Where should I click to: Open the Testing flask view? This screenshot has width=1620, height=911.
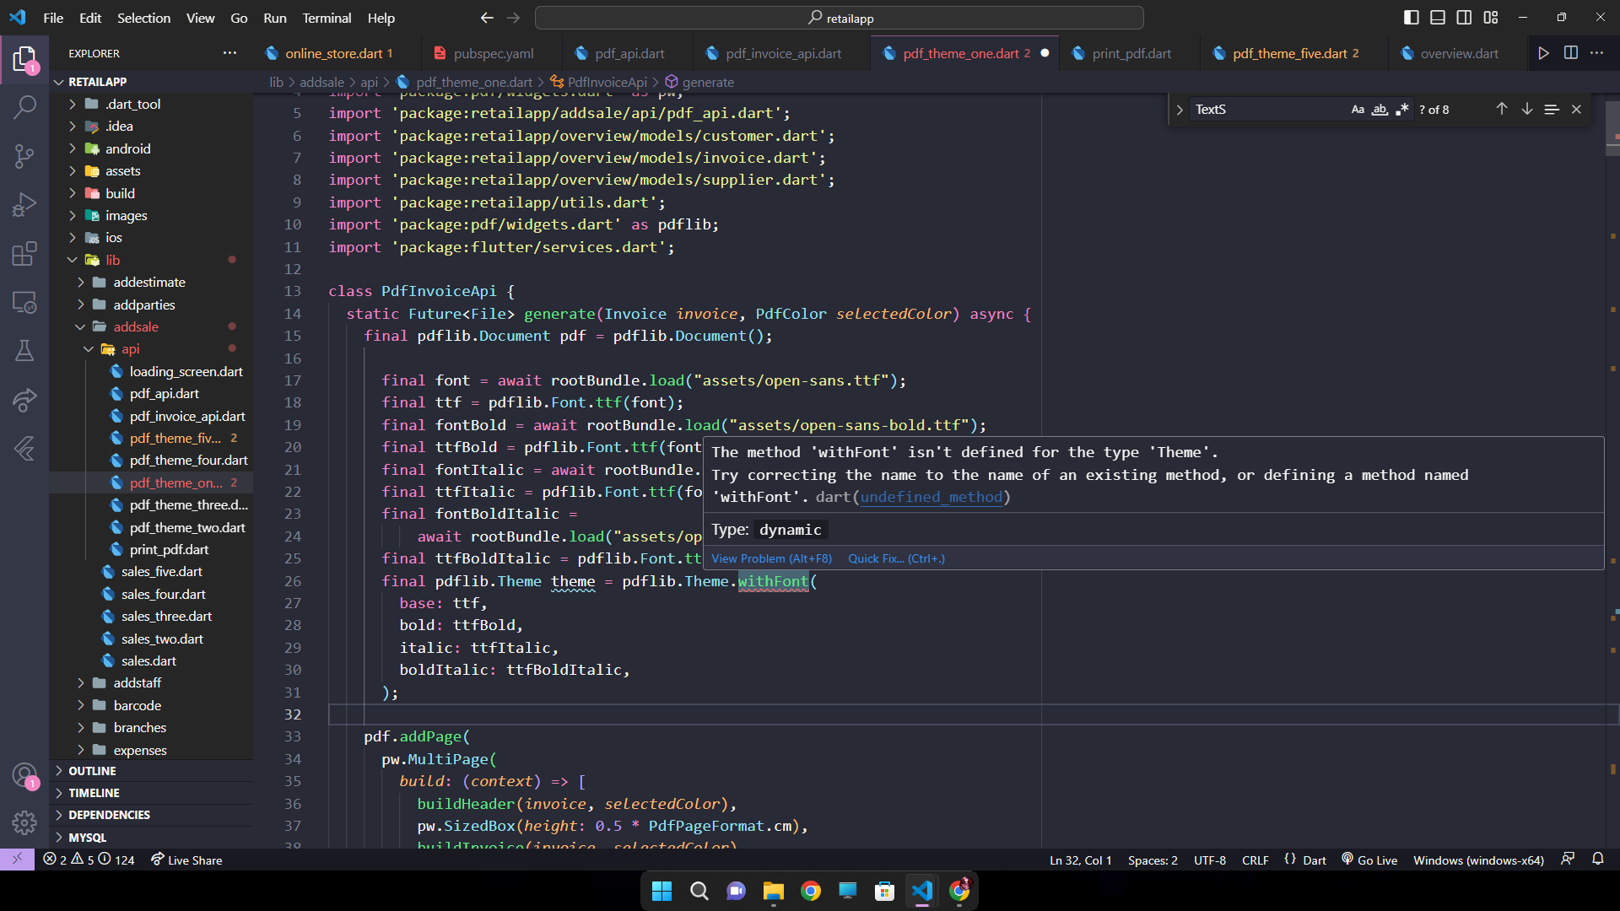pyautogui.click(x=24, y=351)
